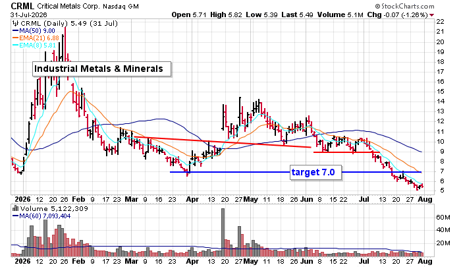Click the copyright StockCharts.com watermark
461x267 pixels.
(404, 6)
